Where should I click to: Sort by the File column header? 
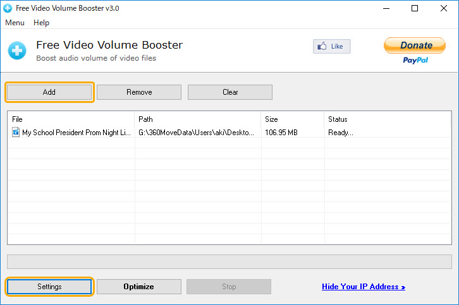pyautogui.click(x=71, y=119)
